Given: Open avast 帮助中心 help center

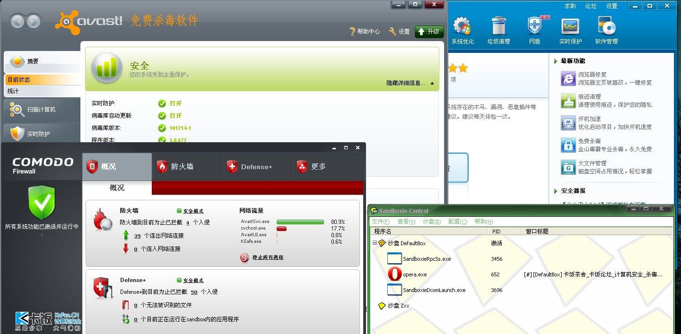Looking at the screenshot, I should coord(365,32).
